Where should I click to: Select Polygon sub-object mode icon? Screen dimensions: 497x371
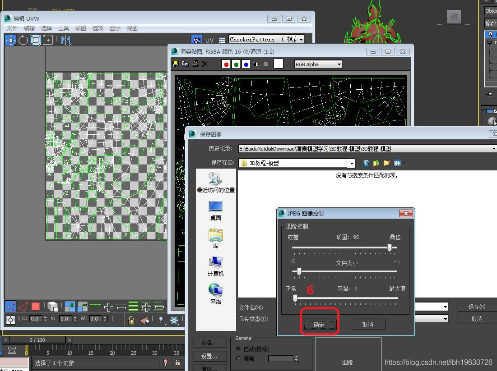point(36,307)
